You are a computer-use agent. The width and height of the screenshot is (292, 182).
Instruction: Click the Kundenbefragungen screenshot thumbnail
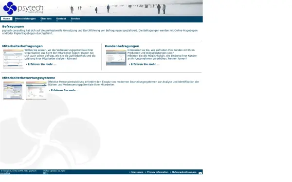(x=116, y=58)
